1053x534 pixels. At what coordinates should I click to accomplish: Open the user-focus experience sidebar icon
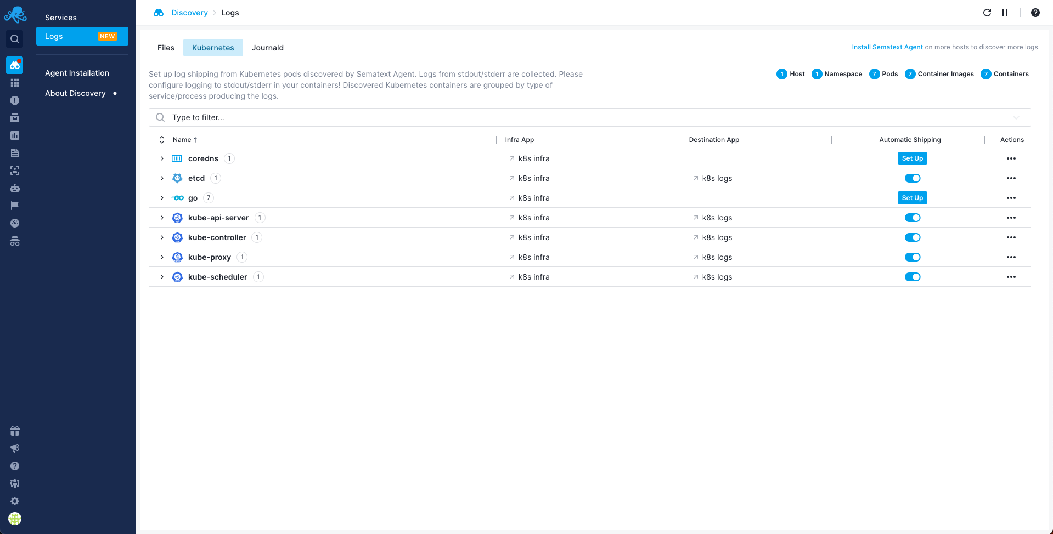15,171
